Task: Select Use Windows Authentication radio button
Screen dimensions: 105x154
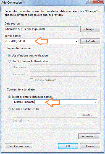Action: pyautogui.click(x=9, y=56)
